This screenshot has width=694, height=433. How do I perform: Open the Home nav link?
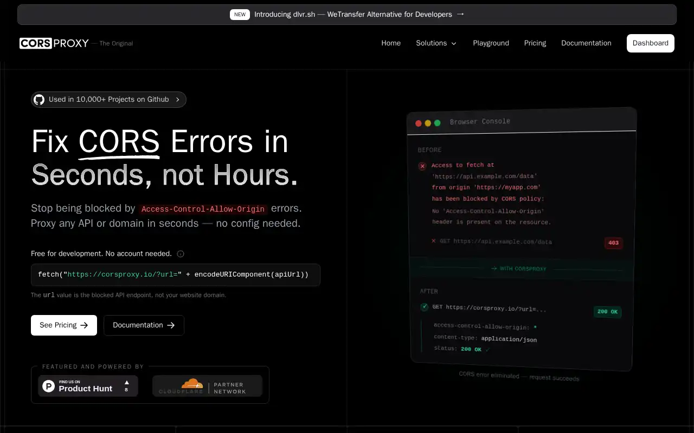(391, 43)
